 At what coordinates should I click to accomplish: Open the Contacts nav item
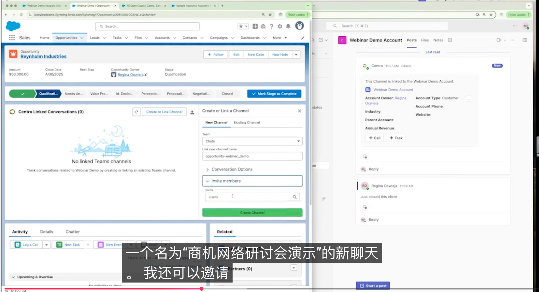click(190, 38)
